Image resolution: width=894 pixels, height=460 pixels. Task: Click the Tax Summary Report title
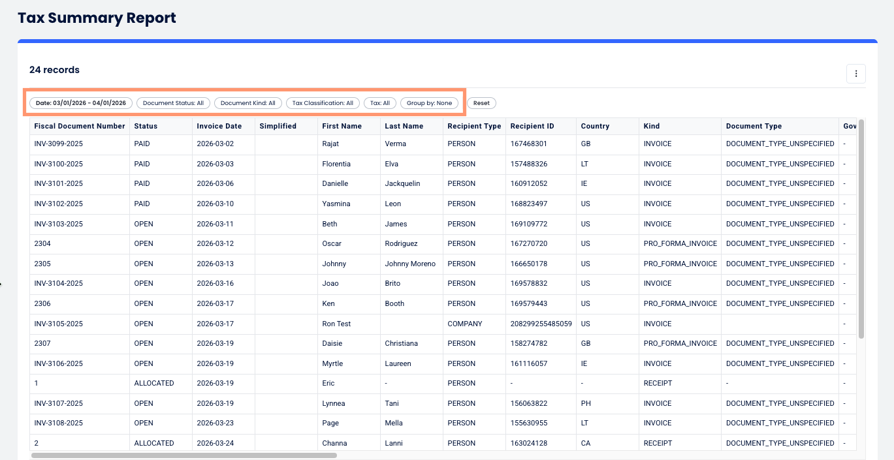coord(96,18)
